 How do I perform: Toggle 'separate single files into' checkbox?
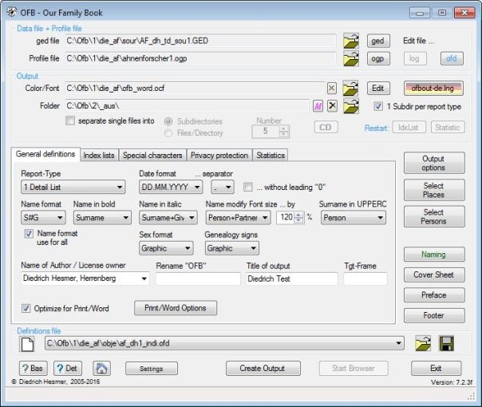[x=71, y=121]
